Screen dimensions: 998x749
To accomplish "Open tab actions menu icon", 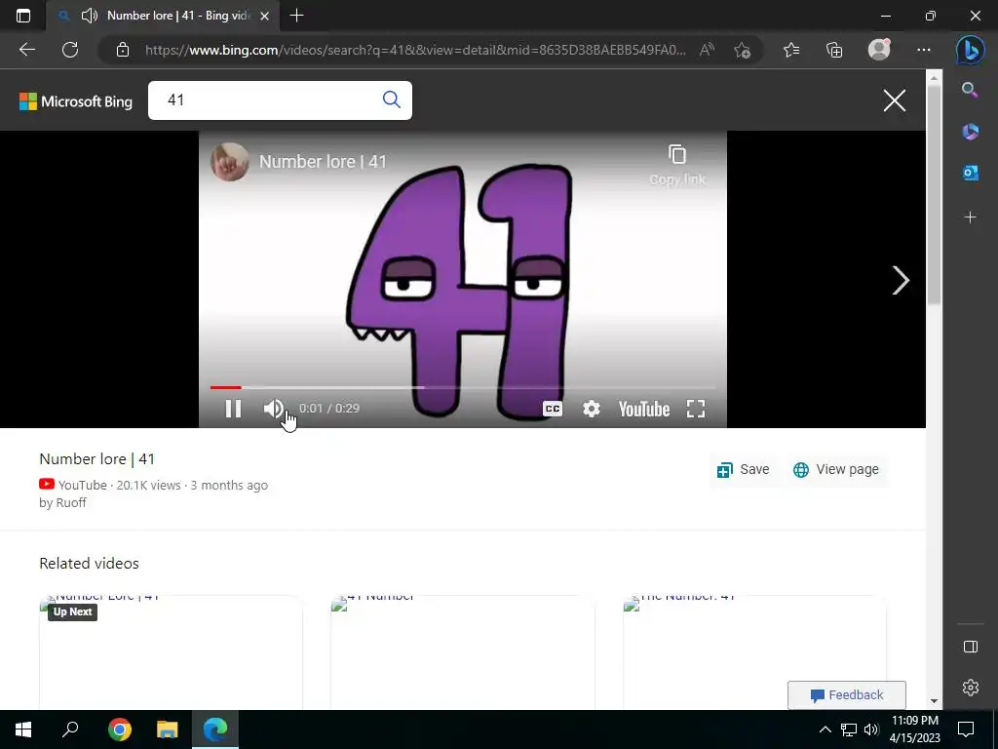I will (x=23, y=16).
